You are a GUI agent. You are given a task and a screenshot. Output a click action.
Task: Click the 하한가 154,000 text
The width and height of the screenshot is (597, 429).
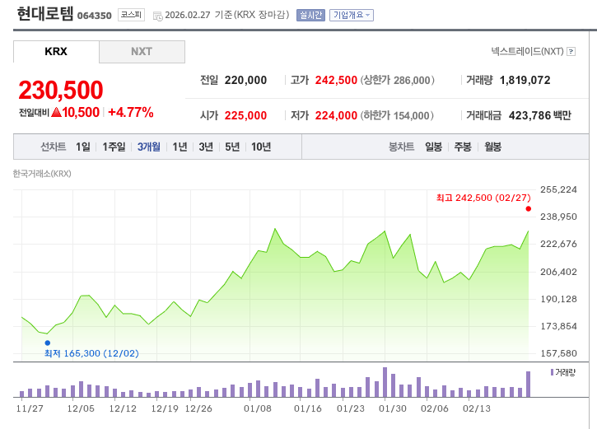[397, 115]
